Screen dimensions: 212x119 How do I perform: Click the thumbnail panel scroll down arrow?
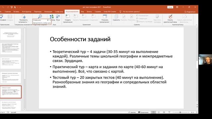click(25, 109)
